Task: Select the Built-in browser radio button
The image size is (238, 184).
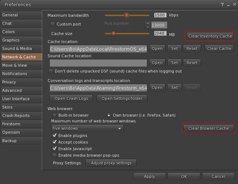Action: [55, 115]
